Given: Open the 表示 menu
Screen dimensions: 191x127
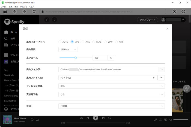Looking at the screenshot, I should (16, 7).
